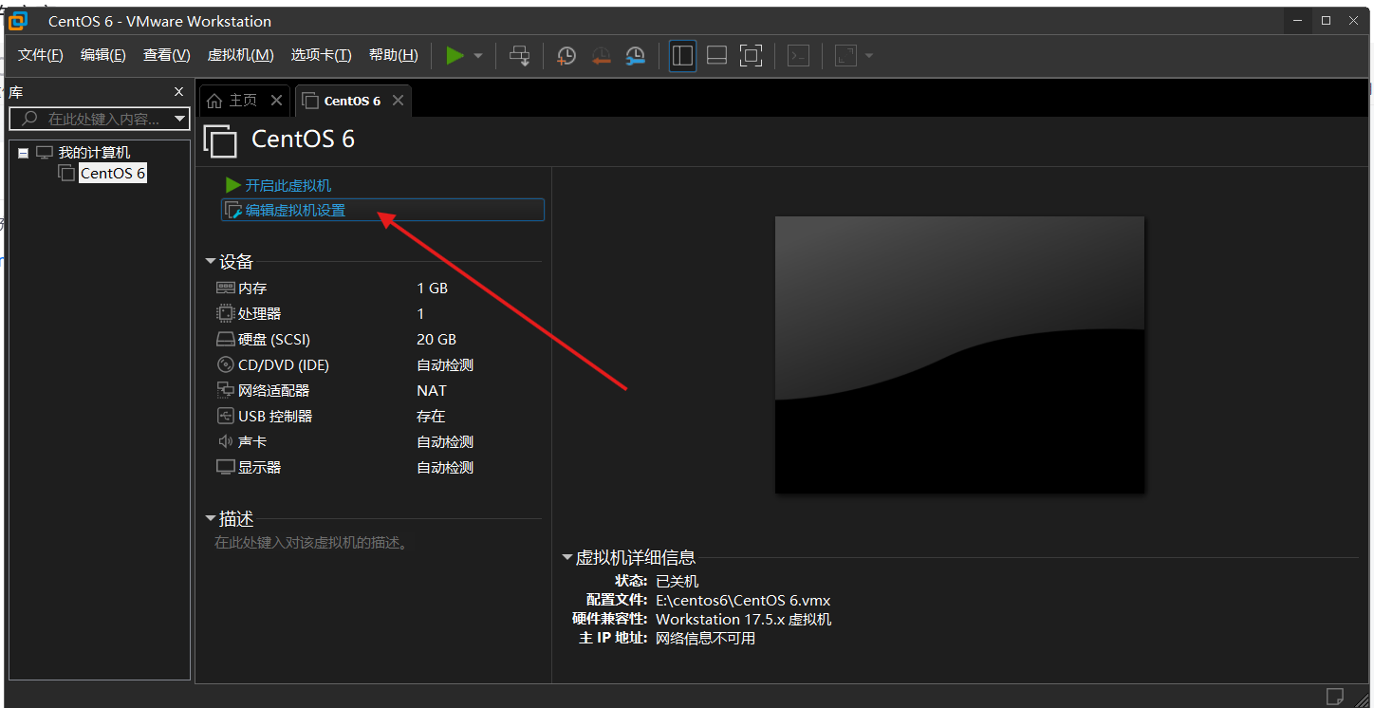
Task: Open the 选项卡(T) menu
Action: [322, 56]
